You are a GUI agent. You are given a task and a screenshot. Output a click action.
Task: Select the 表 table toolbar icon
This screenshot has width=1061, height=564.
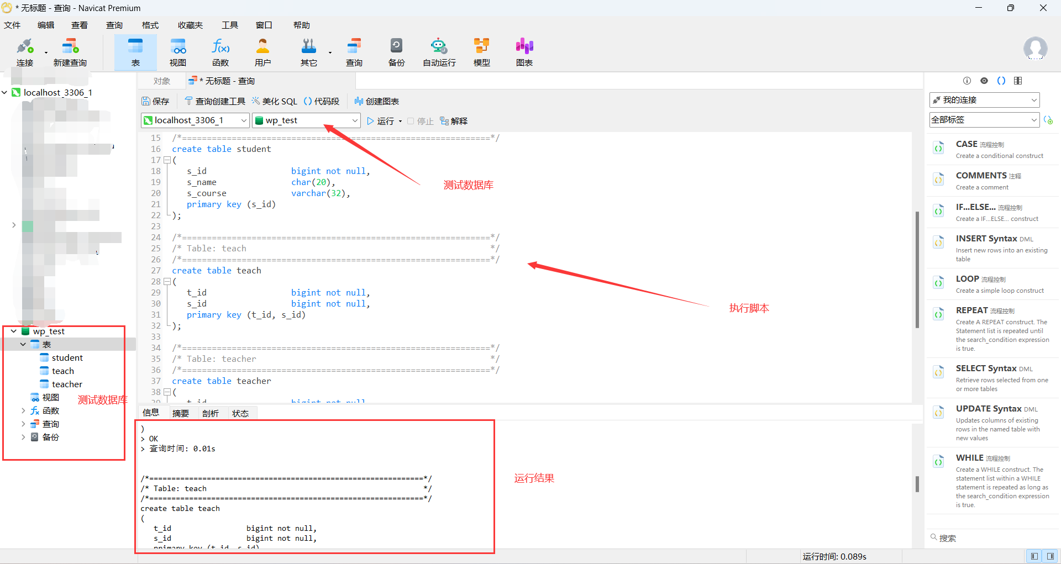tap(135, 52)
